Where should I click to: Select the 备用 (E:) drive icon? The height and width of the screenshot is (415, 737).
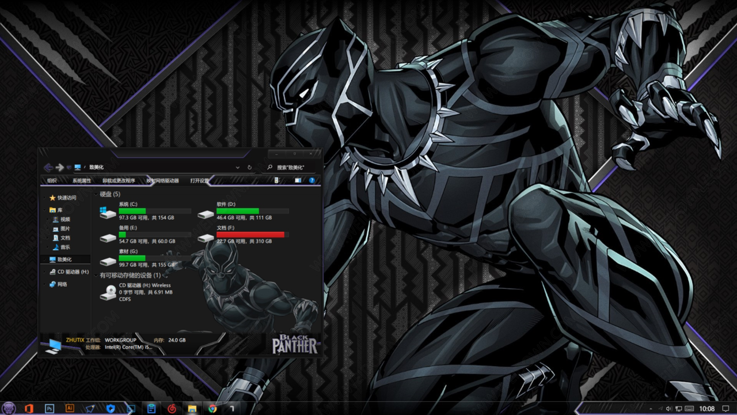point(108,237)
